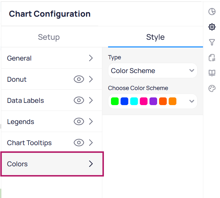Toggle Legends visibility eye icon
Viewport: 220px width, 198px height.
(79, 122)
